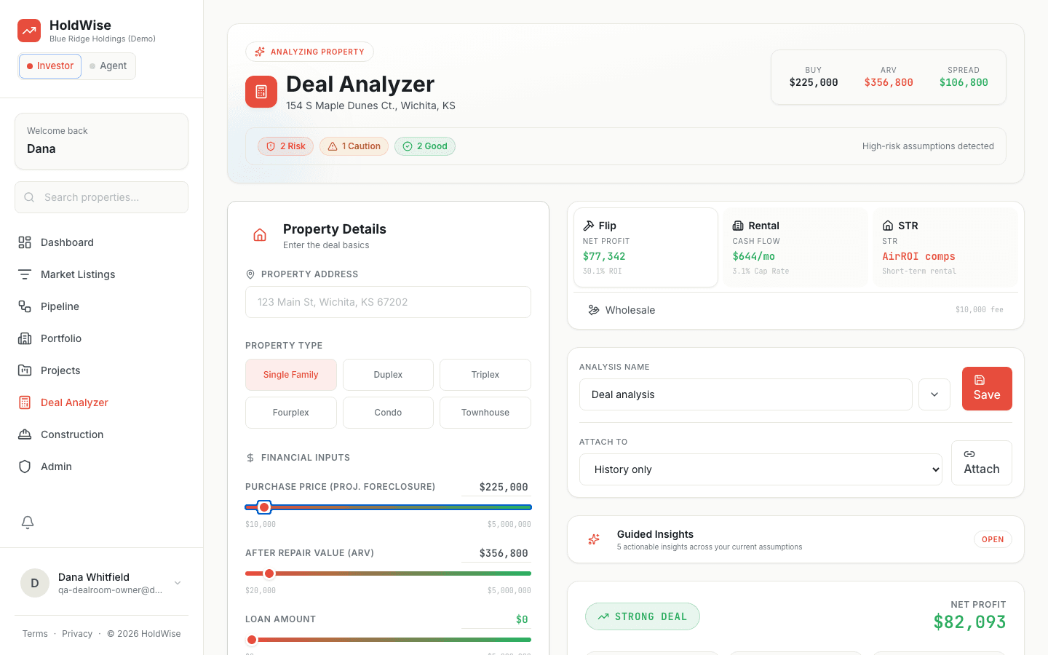Click the red calculator icon beside Deal Analyzer title

261,92
